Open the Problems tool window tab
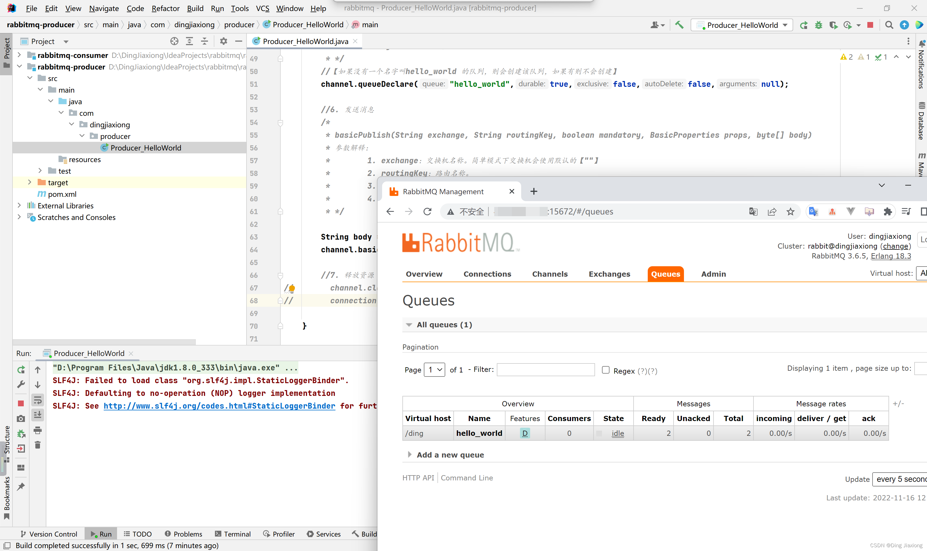The width and height of the screenshot is (927, 551). [184, 534]
